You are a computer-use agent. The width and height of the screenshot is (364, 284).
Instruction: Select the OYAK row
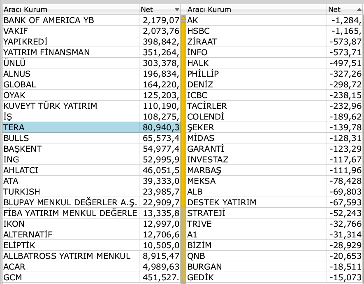(x=91, y=95)
